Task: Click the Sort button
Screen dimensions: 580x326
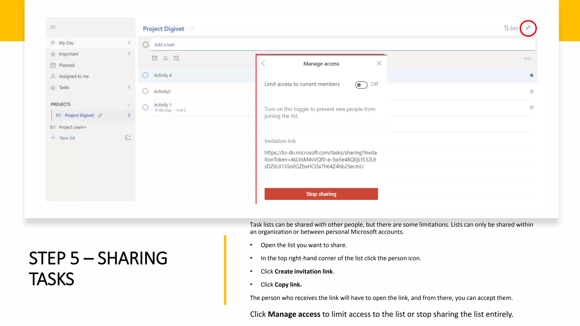Action: [511, 28]
